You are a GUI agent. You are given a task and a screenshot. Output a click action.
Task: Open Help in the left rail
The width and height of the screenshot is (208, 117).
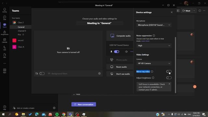coord(5,108)
